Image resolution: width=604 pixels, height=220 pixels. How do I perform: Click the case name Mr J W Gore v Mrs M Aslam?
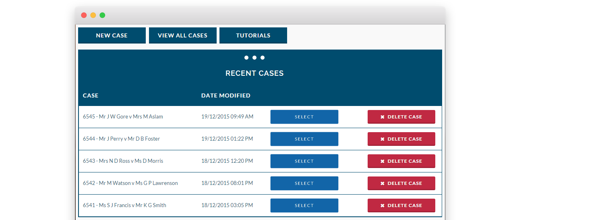(123, 117)
